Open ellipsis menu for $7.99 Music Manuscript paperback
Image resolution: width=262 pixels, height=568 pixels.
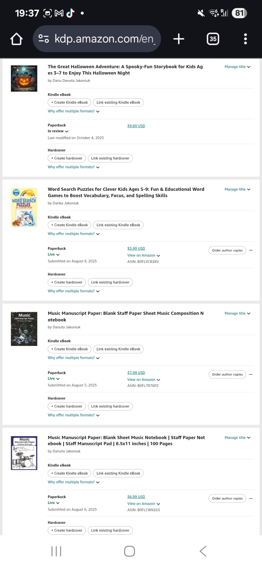251,374
